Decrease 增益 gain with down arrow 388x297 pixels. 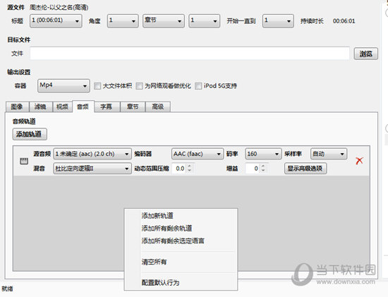(263, 171)
